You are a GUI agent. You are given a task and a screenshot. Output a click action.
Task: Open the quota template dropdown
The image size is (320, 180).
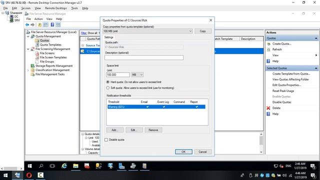tap(190, 31)
